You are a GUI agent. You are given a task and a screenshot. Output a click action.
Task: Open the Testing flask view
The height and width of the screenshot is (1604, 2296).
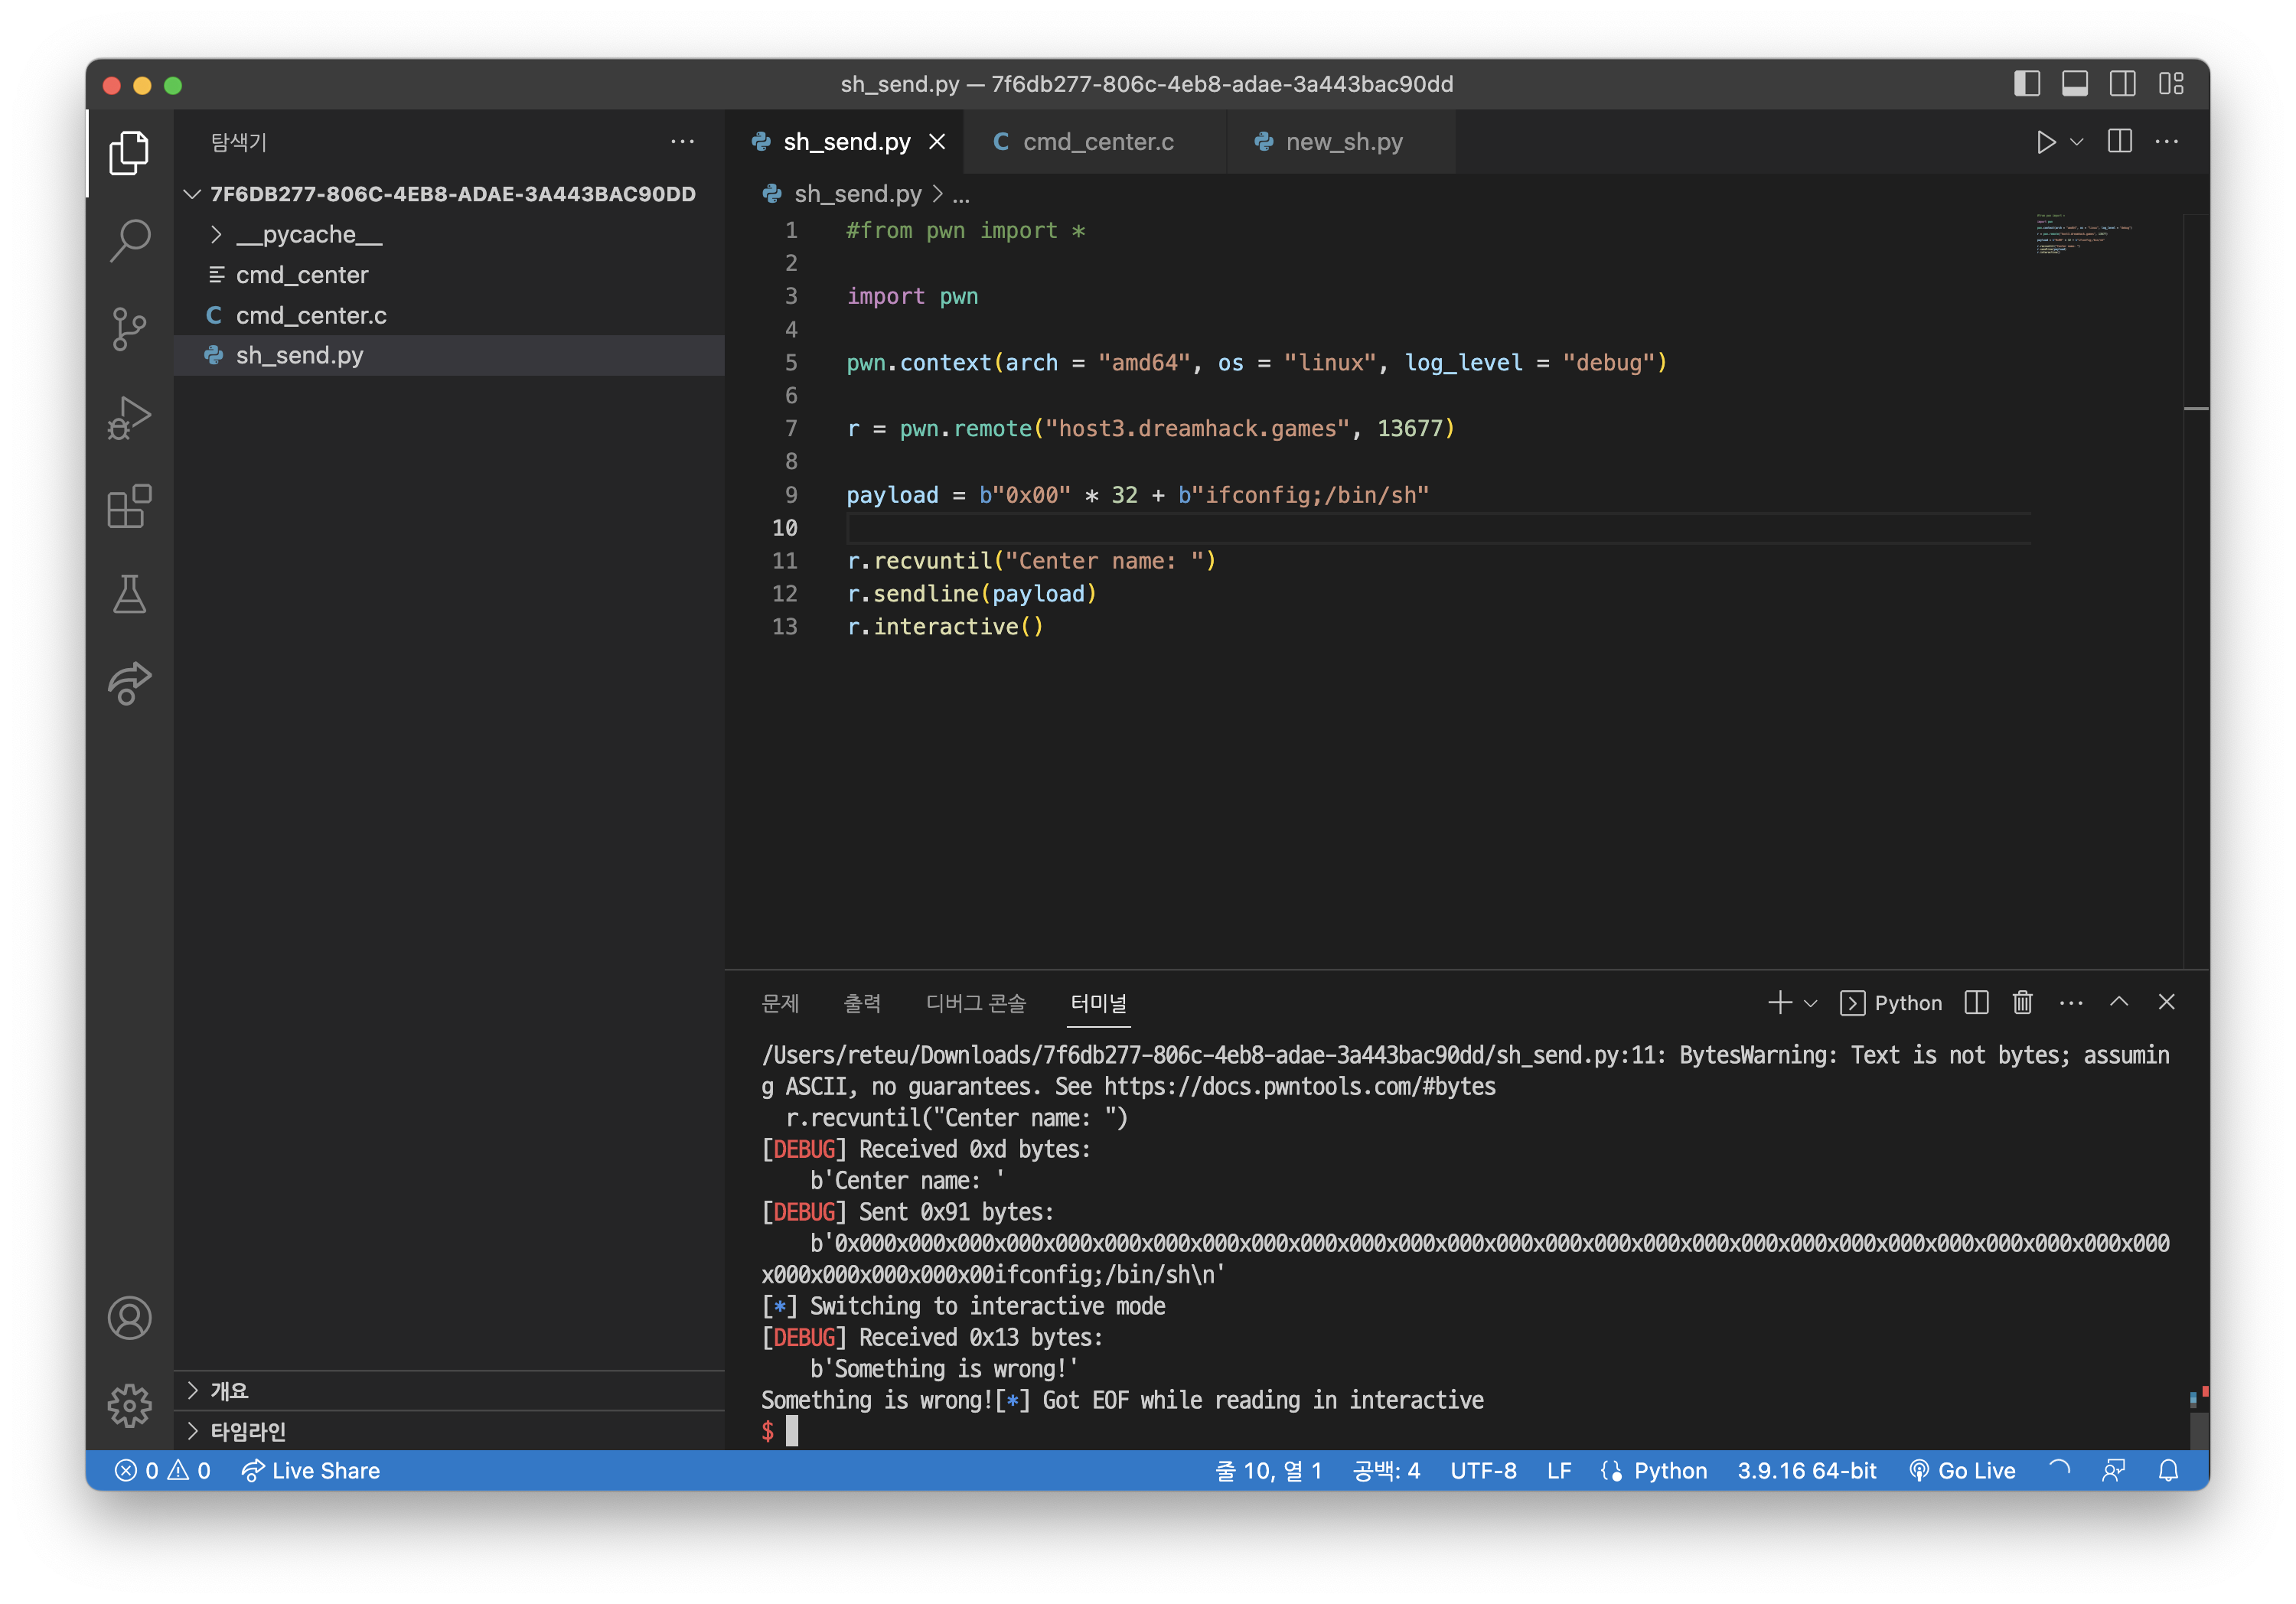tap(129, 595)
